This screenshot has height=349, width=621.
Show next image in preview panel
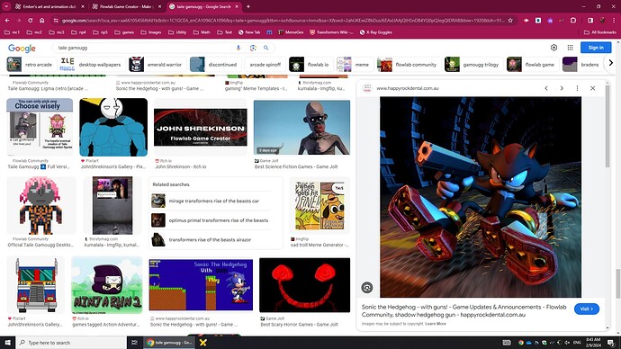(562, 88)
